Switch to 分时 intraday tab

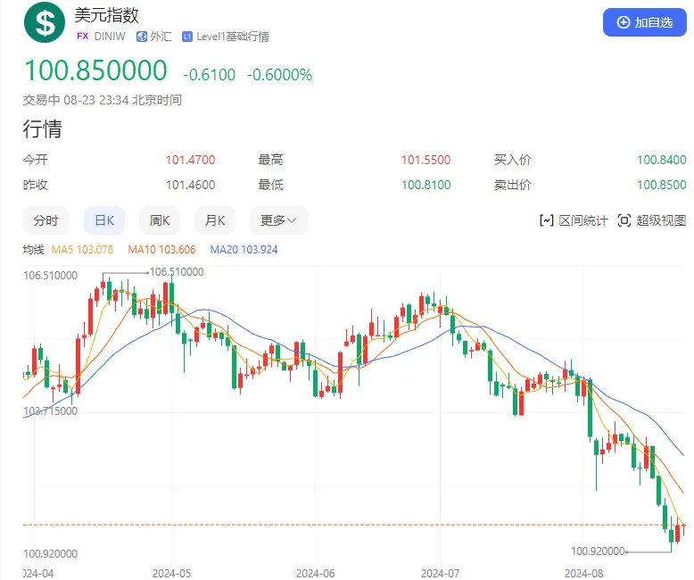tap(46, 220)
